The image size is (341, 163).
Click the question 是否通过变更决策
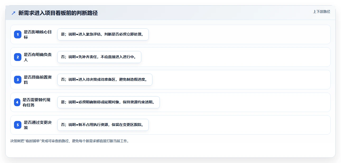click(x=38, y=125)
